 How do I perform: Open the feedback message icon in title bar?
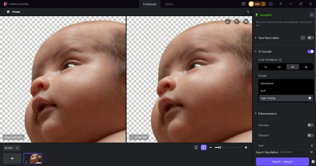tap(243, 4)
